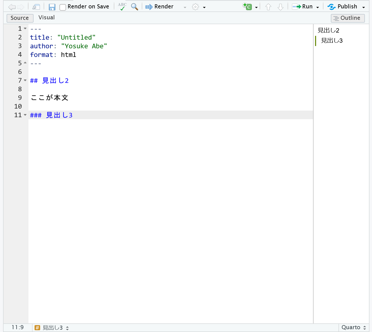
Task: Open the render settings gear
Action: [x=195, y=7]
